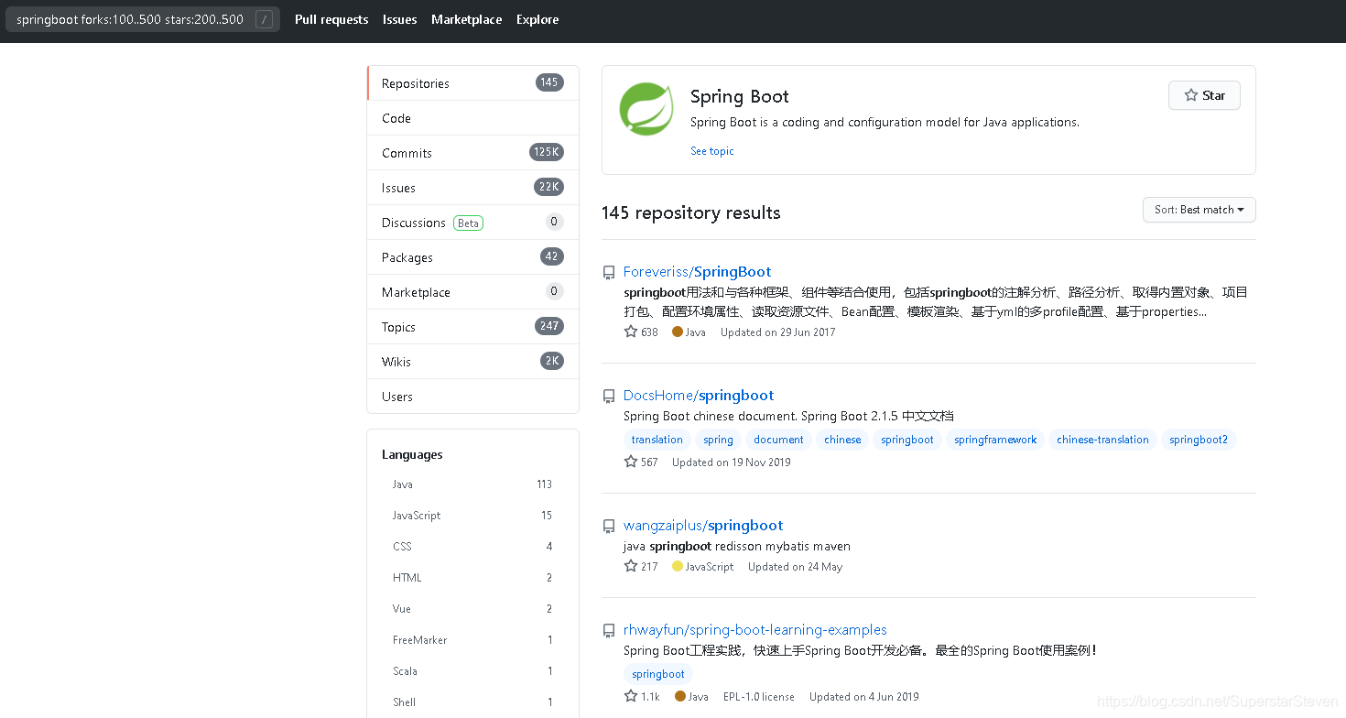
Task: Open Explore in top navigation
Action: (x=537, y=19)
